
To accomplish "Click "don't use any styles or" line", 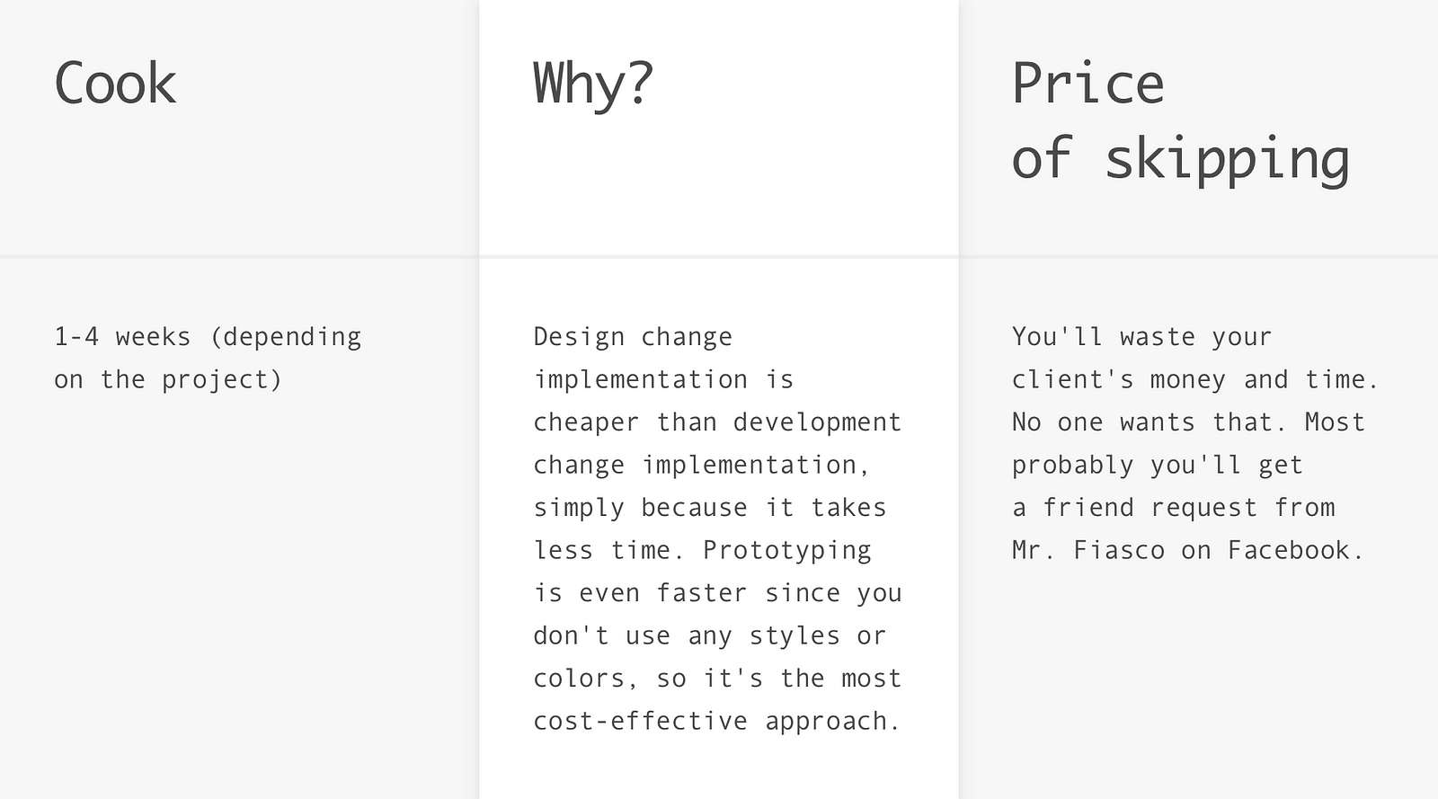I will 710,635.
